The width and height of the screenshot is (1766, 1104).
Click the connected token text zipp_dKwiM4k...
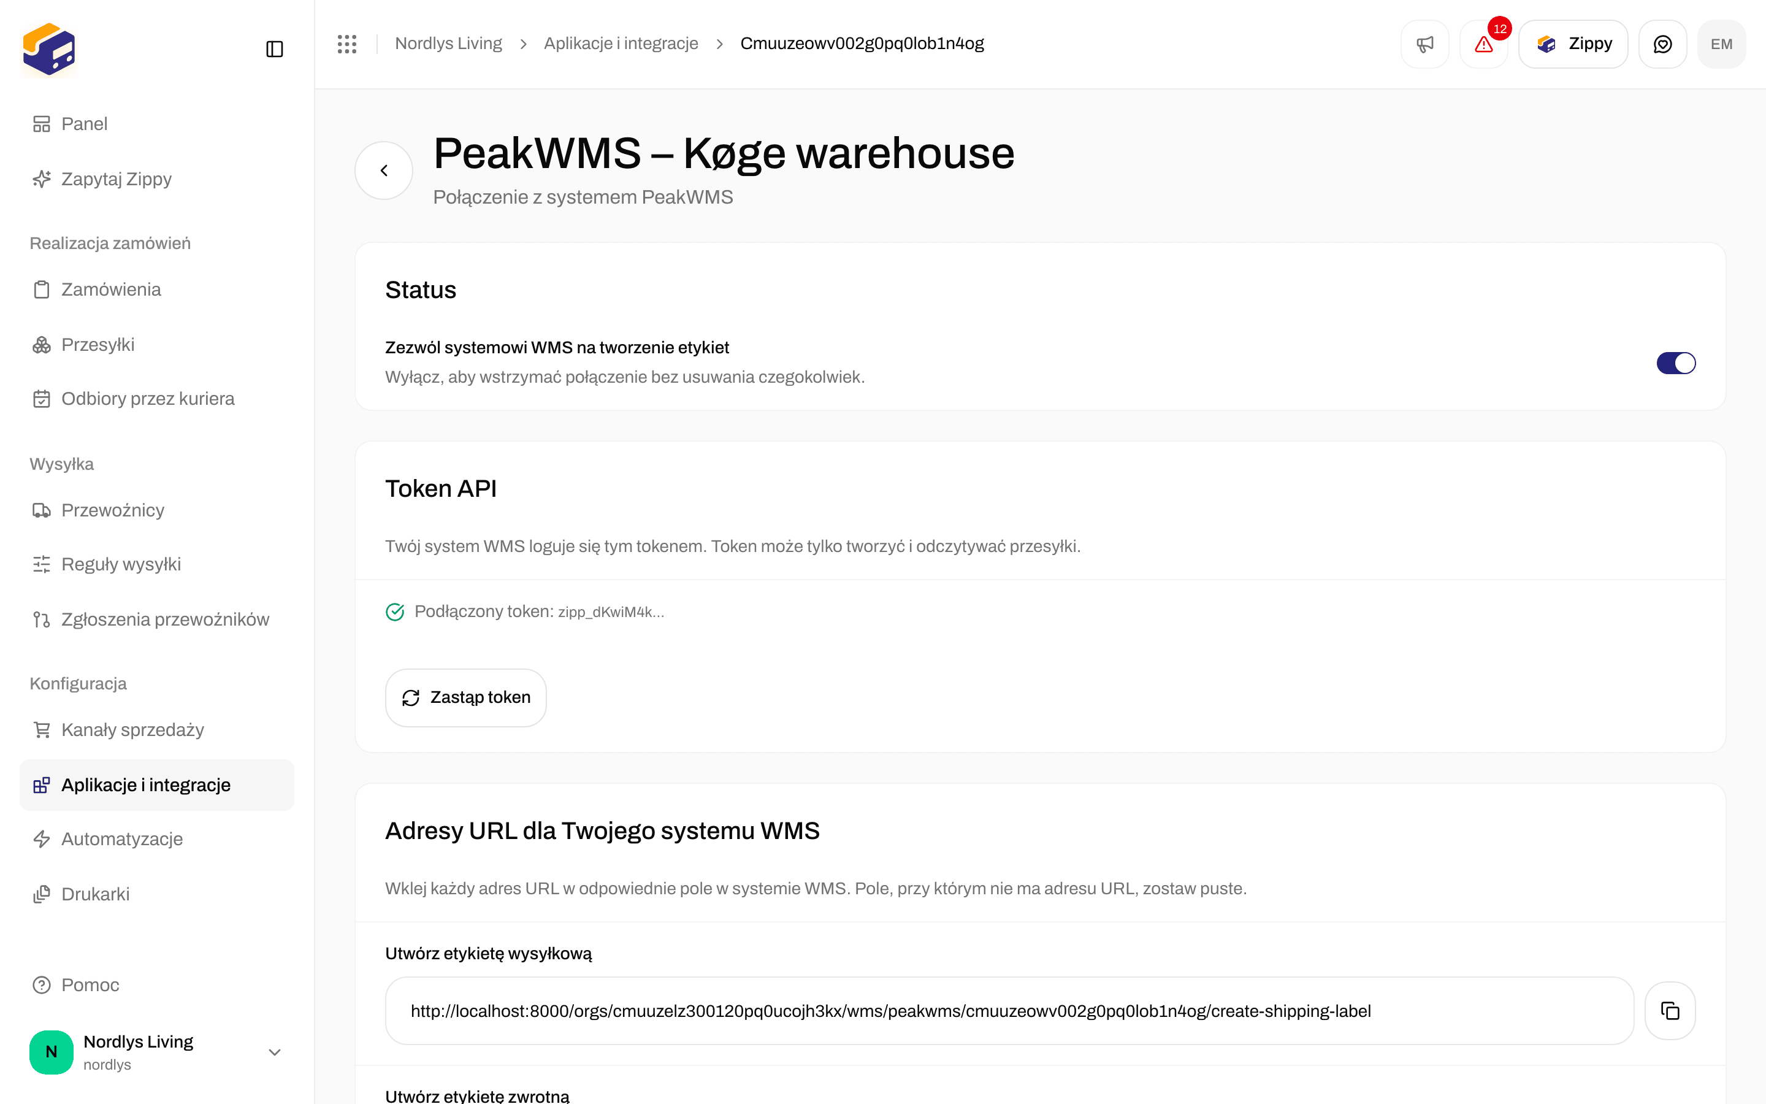click(611, 612)
